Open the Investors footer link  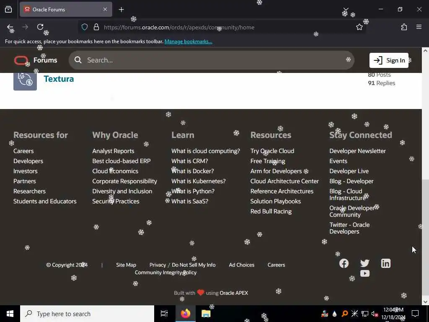(26, 171)
